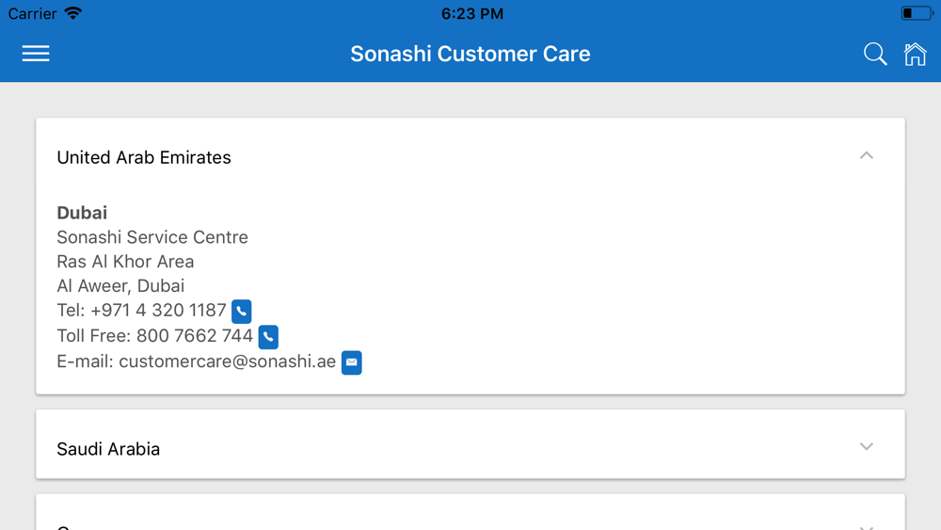Call Toll Free 800 7662 744 phone icon
This screenshot has height=530, width=941.
[x=268, y=337]
